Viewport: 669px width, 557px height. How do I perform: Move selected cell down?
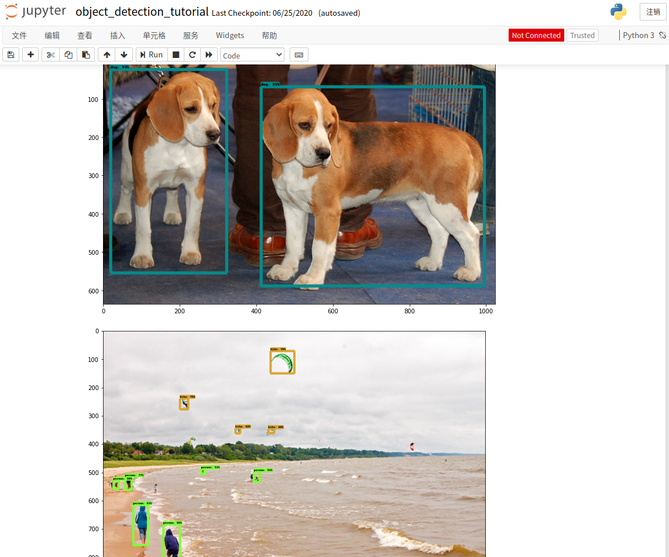pyautogui.click(x=124, y=54)
